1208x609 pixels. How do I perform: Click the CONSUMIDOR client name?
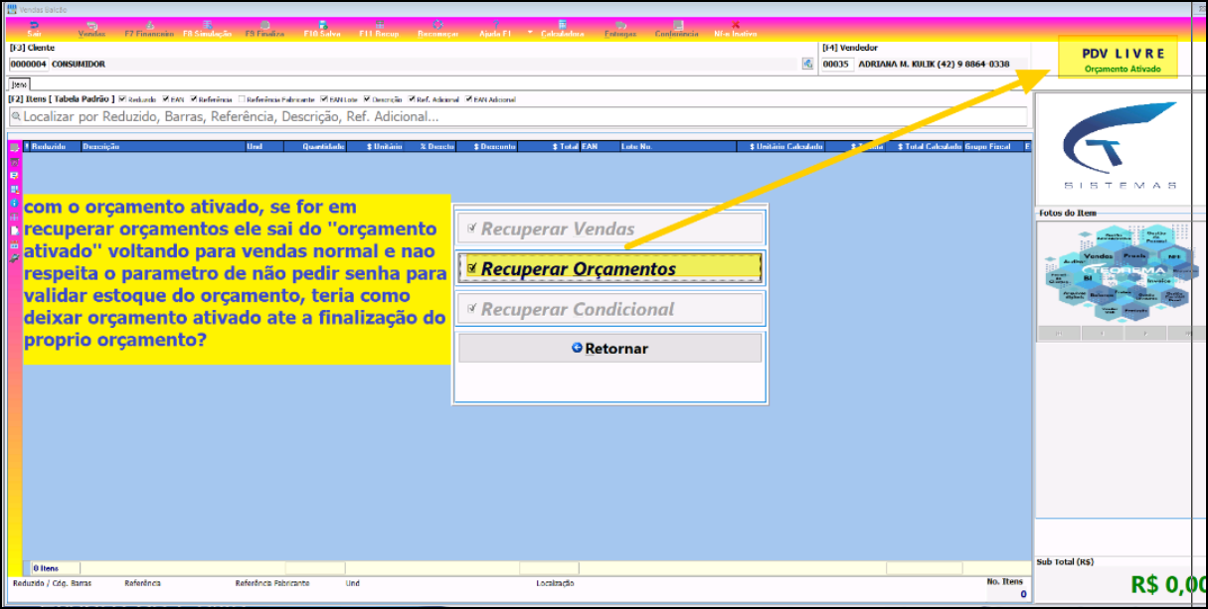pos(79,64)
